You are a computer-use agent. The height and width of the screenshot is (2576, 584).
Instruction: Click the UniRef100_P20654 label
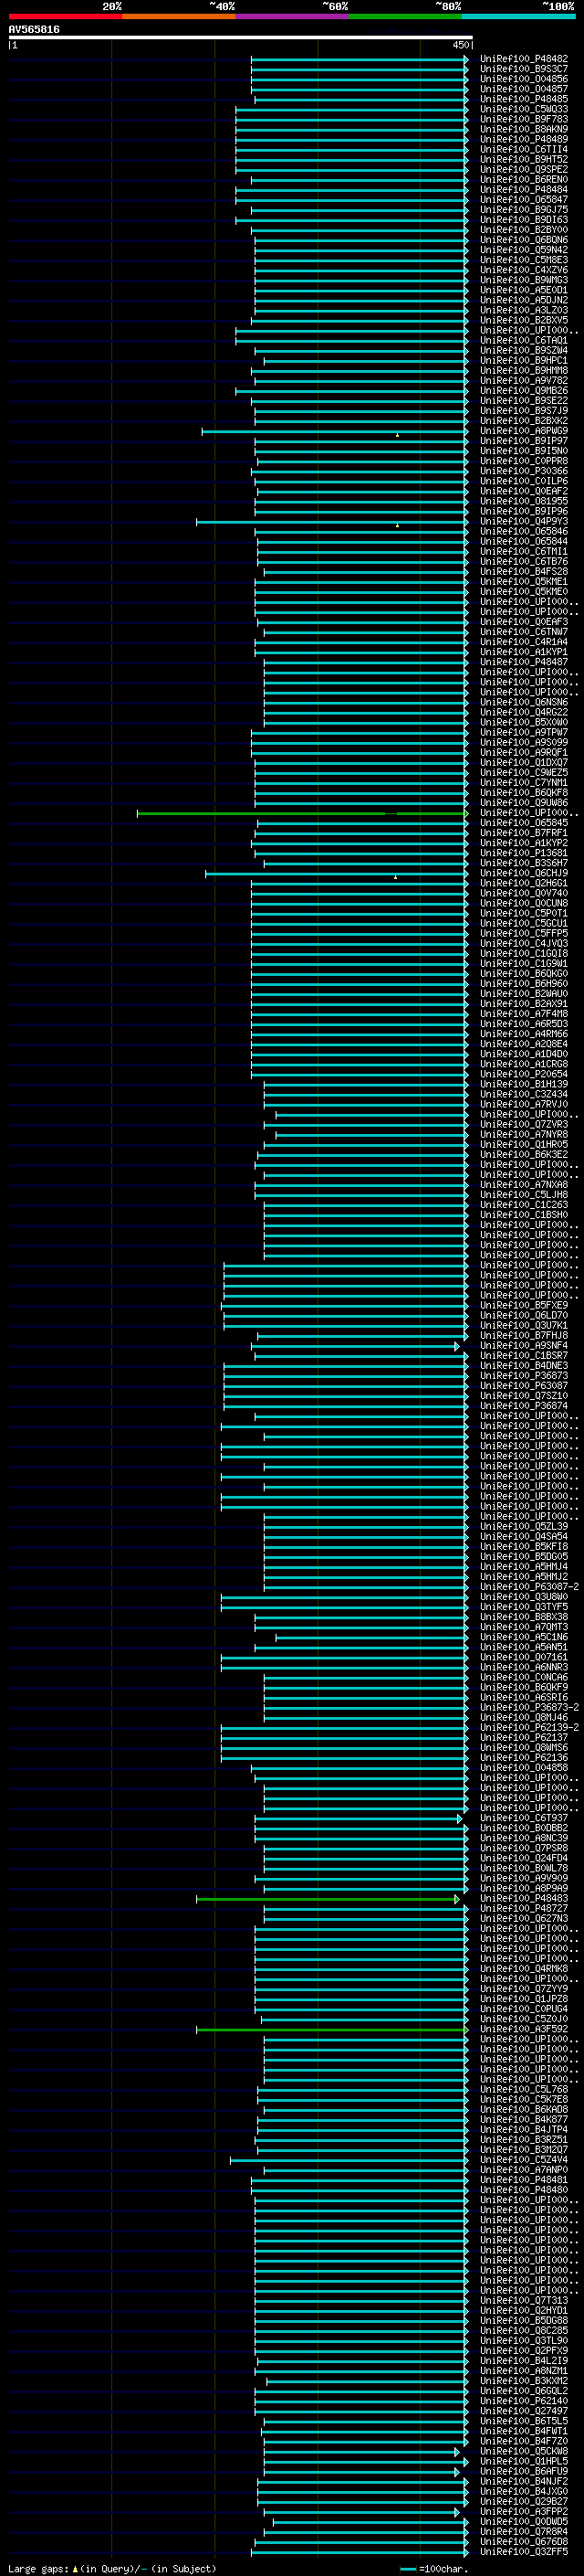click(524, 1074)
